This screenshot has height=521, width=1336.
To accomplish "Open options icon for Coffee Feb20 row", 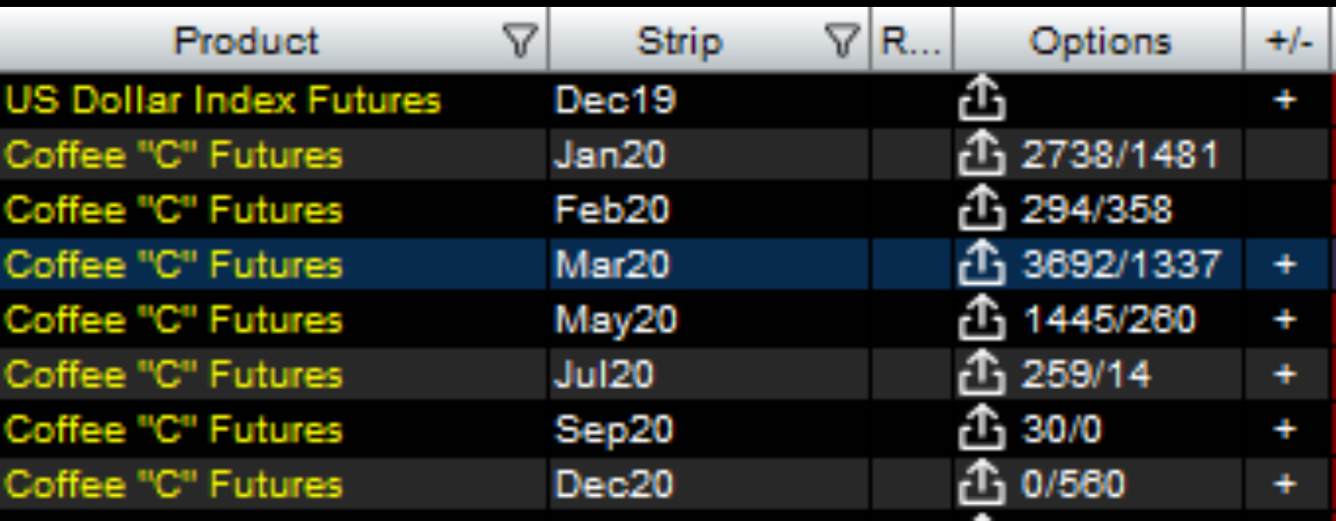I will (x=982, y=210).
